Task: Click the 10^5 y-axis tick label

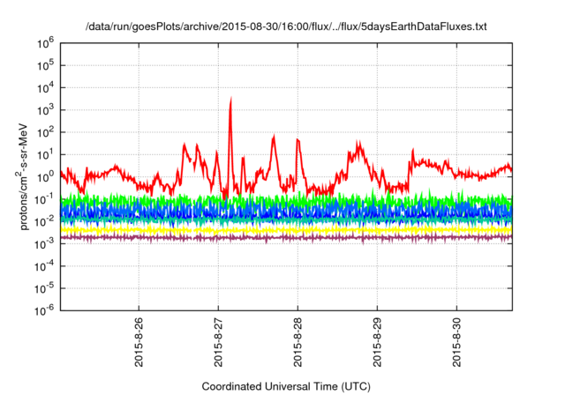Action: click(45, 66)
